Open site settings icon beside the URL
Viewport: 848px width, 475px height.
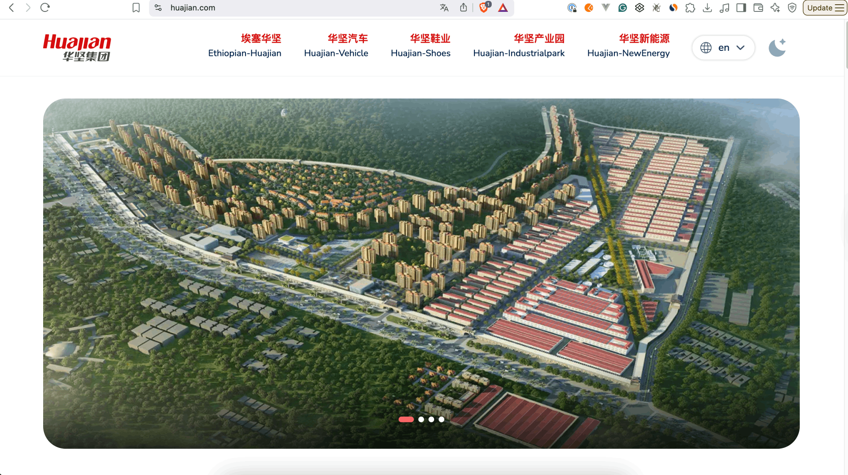click(158, 8)
